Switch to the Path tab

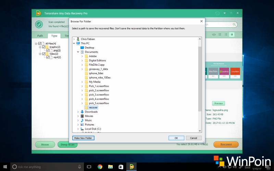(x=40, y=36)
